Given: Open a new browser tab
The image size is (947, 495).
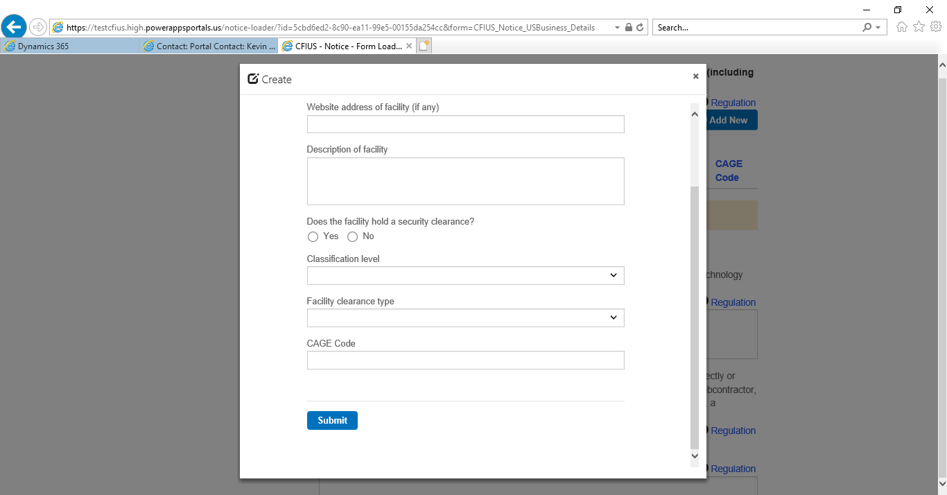Looking at the screenshot, I should click(424, 46).
